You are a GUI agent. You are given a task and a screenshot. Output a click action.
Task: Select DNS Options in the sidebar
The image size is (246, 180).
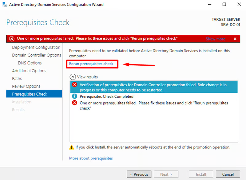coord(30,63)
